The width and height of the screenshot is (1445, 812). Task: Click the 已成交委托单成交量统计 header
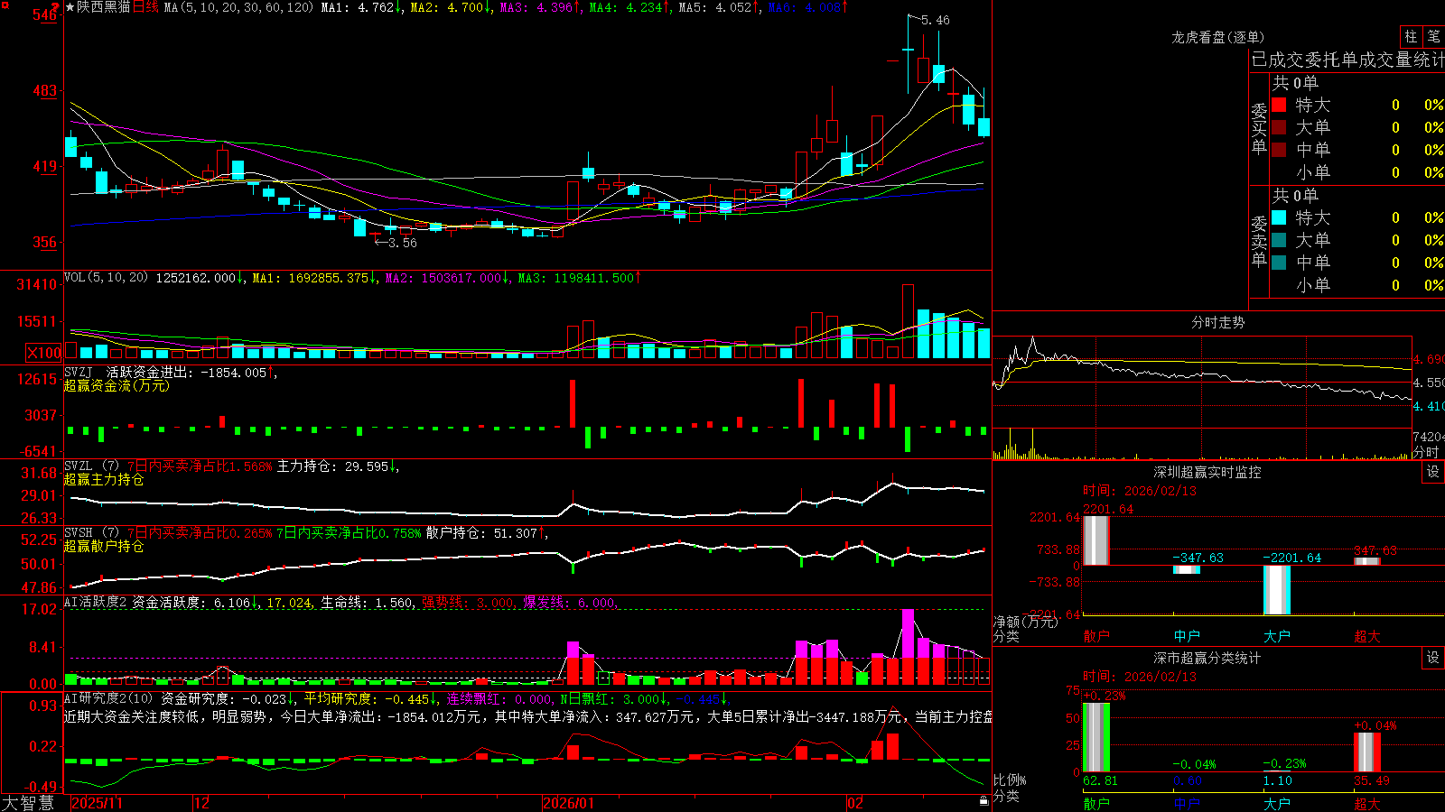1347,60
